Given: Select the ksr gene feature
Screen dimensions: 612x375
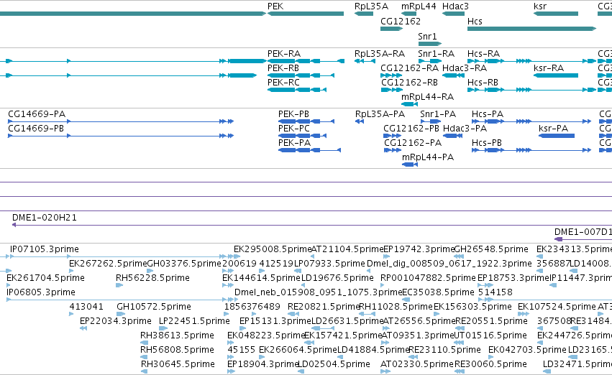Looking at the screenshot, I should (x=556, y=14).
